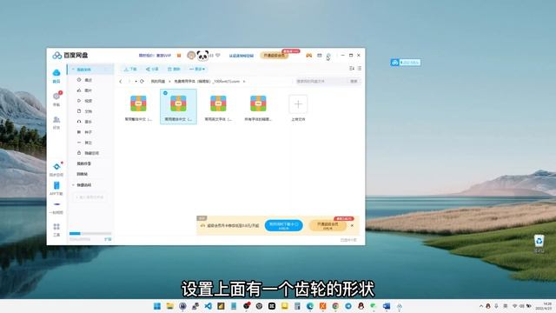The height and width of the screenshot is (313, 556).
Task: Collapse the 我的文件 tree section
Action: click(x=73, y=70)
